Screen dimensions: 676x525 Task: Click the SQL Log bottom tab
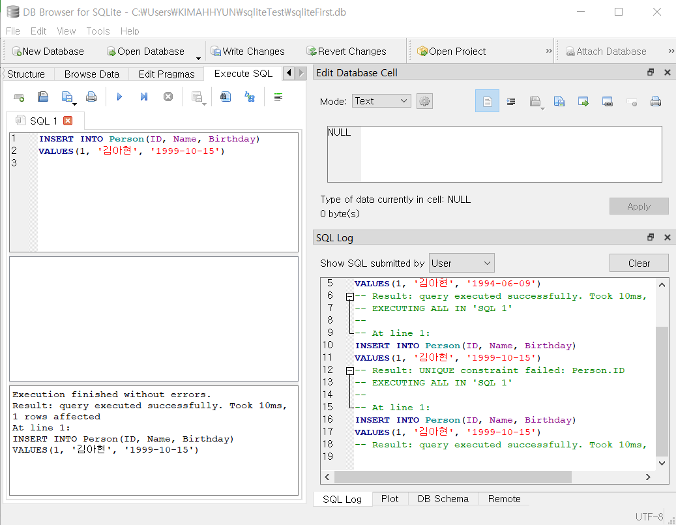(342, 499)
